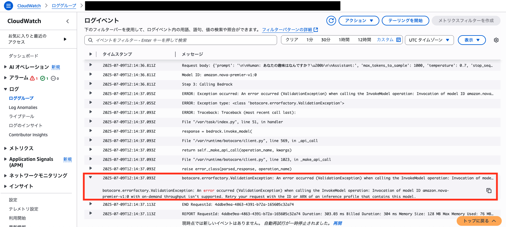This screenshot has height=227, width=506.
Task: Collapse the CloudWatch sidebar with chevron
Action: pos(68,21)
